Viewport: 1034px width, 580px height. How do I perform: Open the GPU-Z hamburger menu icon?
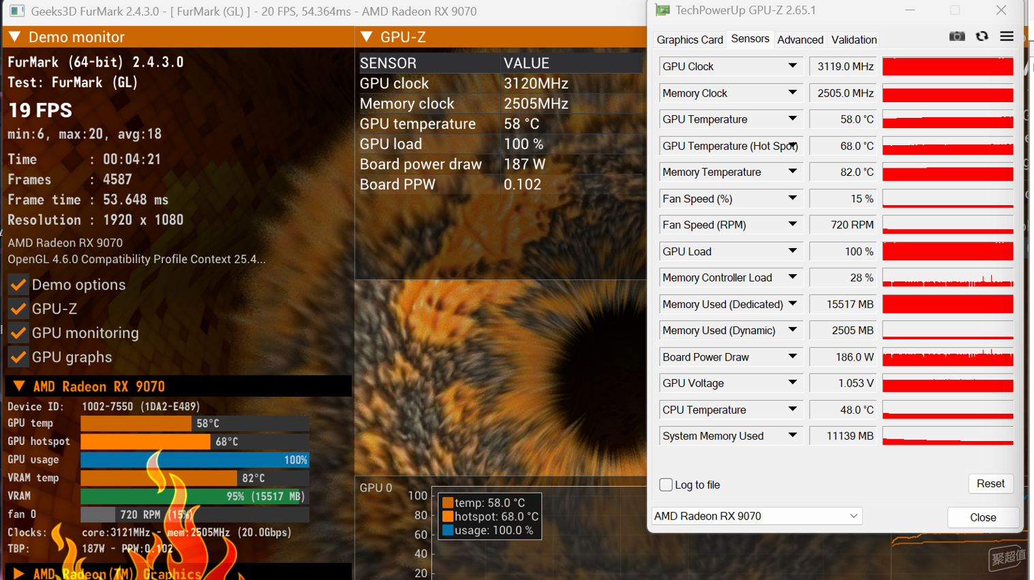click(x=1007, y=36)
